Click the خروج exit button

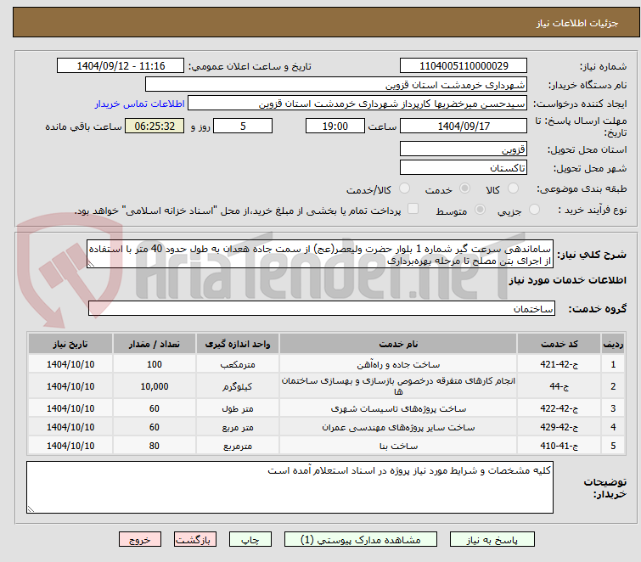[x=140, y=540]
